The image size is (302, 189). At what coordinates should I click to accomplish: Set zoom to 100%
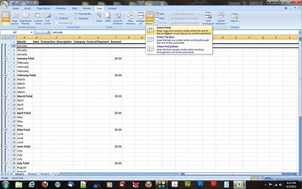[108, 17]
